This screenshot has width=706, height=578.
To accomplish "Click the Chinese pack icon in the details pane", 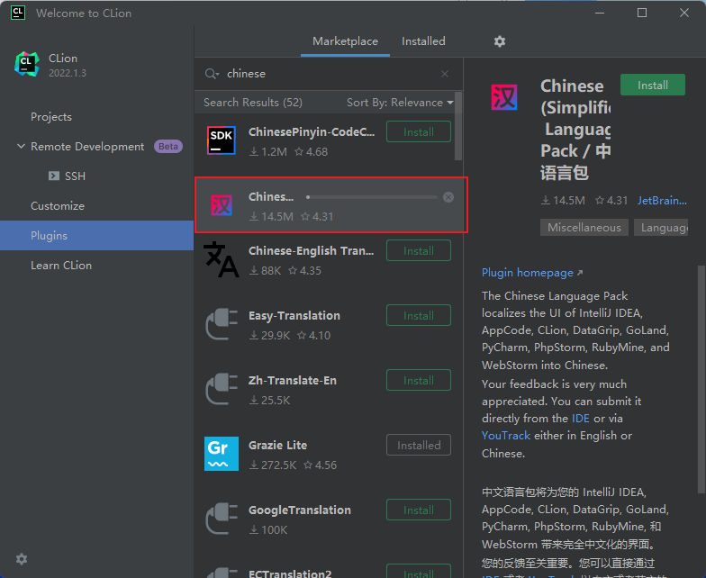I will coord(504,97).
